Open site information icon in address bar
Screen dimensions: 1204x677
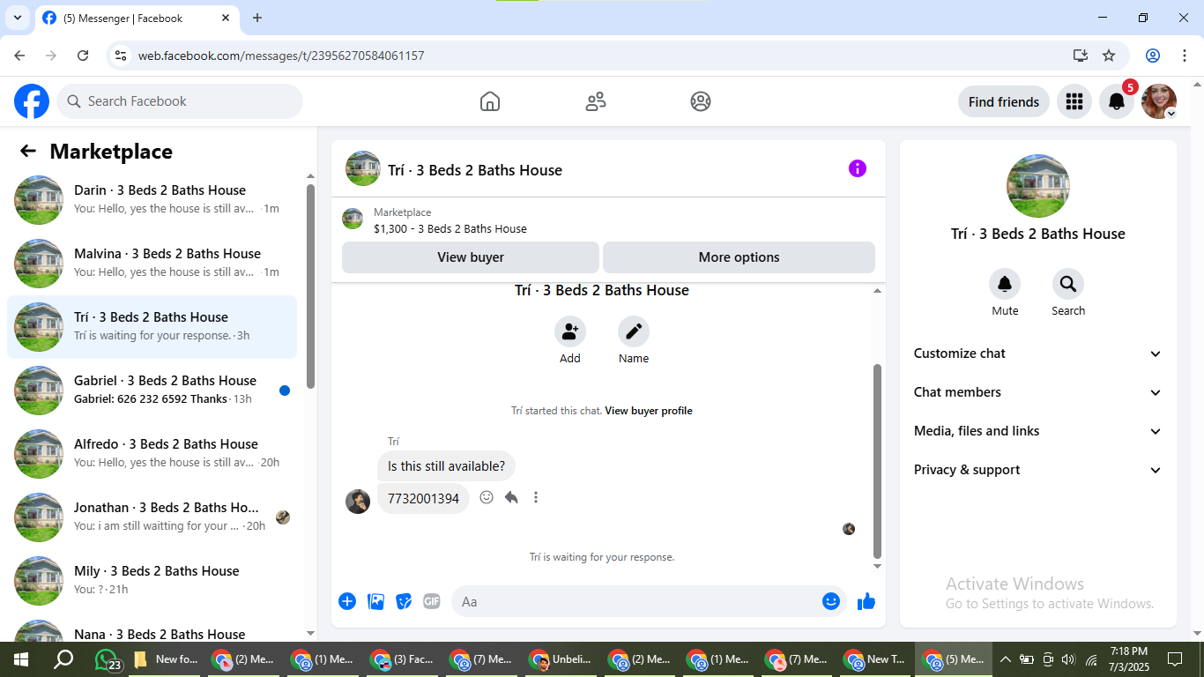click(122, 56)
